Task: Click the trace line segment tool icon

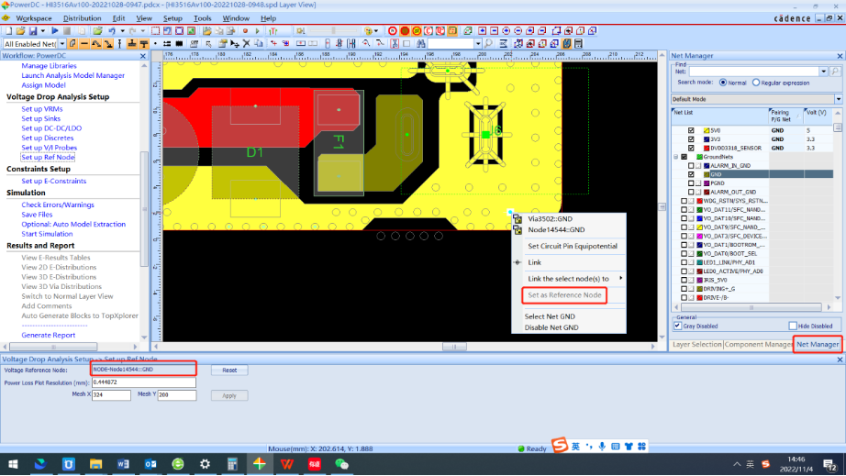Action: tap(84, 44)
